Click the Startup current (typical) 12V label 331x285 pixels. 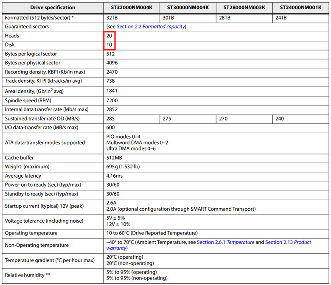click(x=44, y=206)
